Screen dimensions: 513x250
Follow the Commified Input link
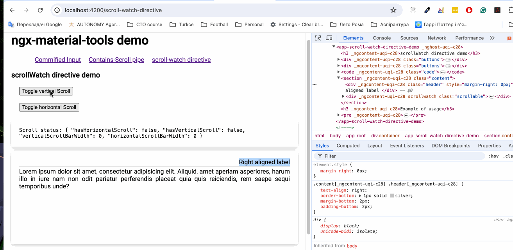pyautogui.click(x=58, y=60)
